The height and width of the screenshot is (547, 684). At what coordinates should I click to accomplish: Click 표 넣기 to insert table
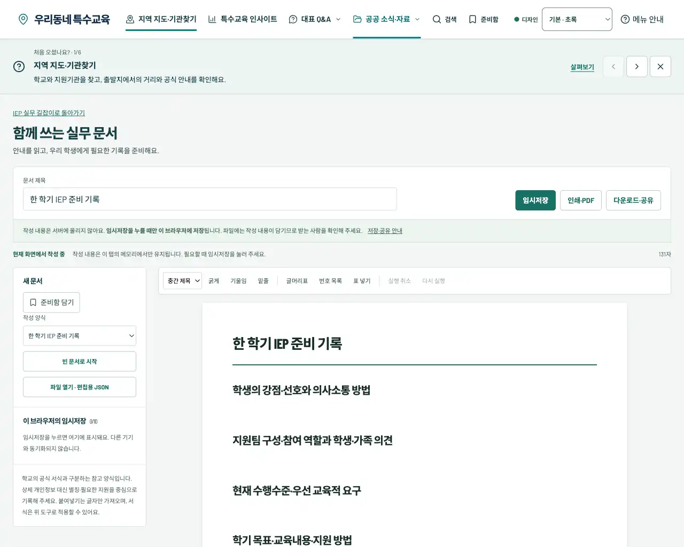point(362,281)
